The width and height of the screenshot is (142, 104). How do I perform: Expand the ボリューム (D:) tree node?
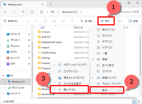pos(5,88)
